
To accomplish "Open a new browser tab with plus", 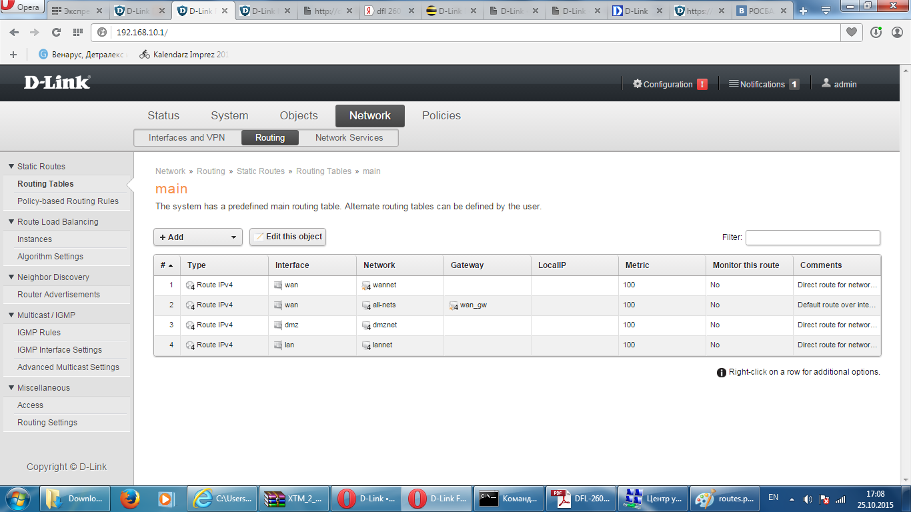I will [803, 11].
